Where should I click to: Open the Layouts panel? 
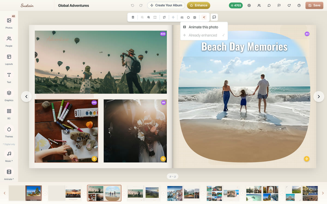coord(9,59)
